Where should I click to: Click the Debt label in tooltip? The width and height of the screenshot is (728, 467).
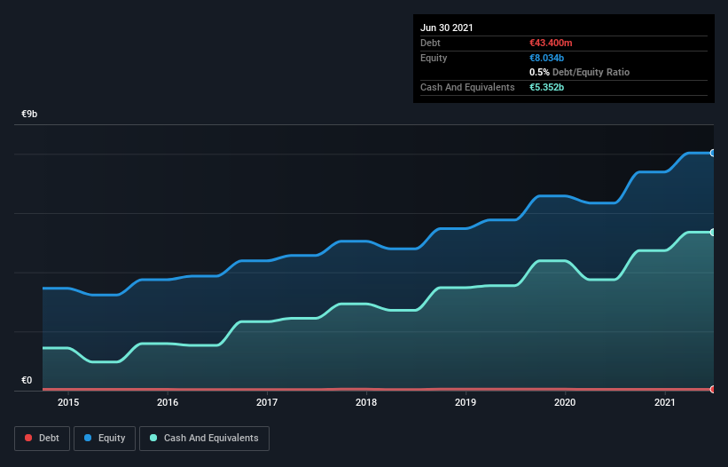point(430,44)
